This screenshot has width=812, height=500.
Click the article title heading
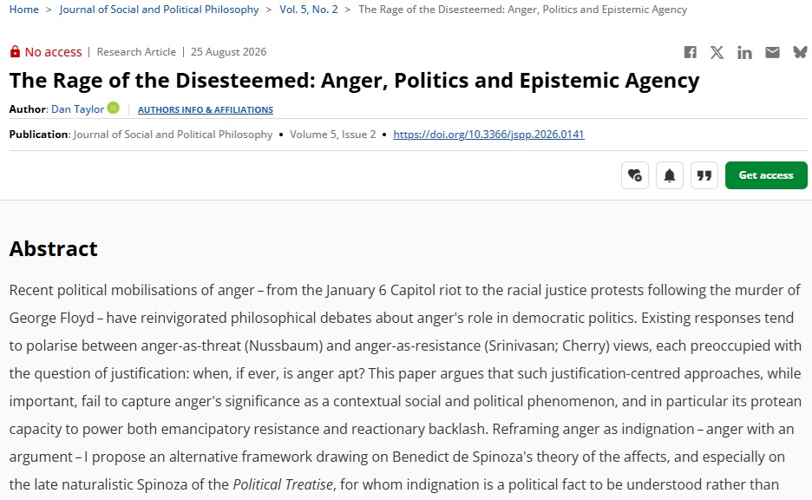[x=354, y=81]
